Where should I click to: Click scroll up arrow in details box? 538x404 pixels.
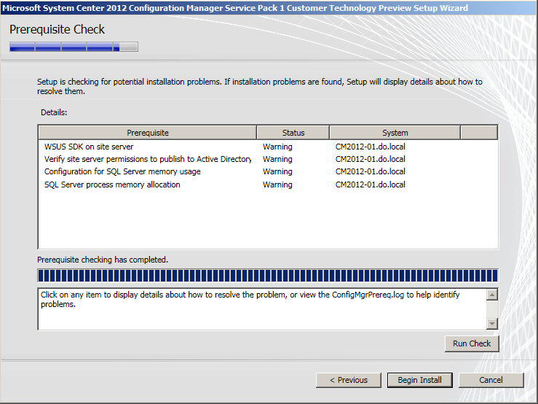492,295
